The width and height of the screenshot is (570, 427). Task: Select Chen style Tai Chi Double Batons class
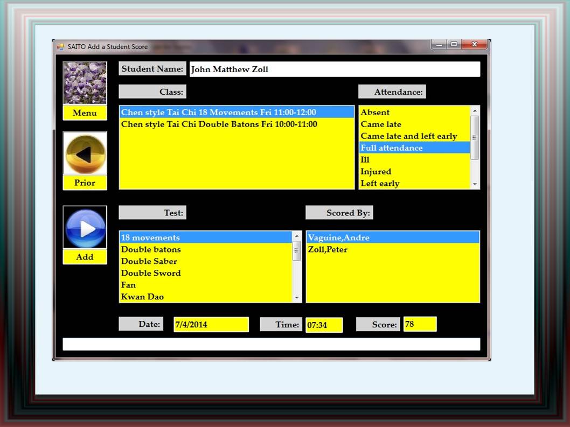[219, 124]
